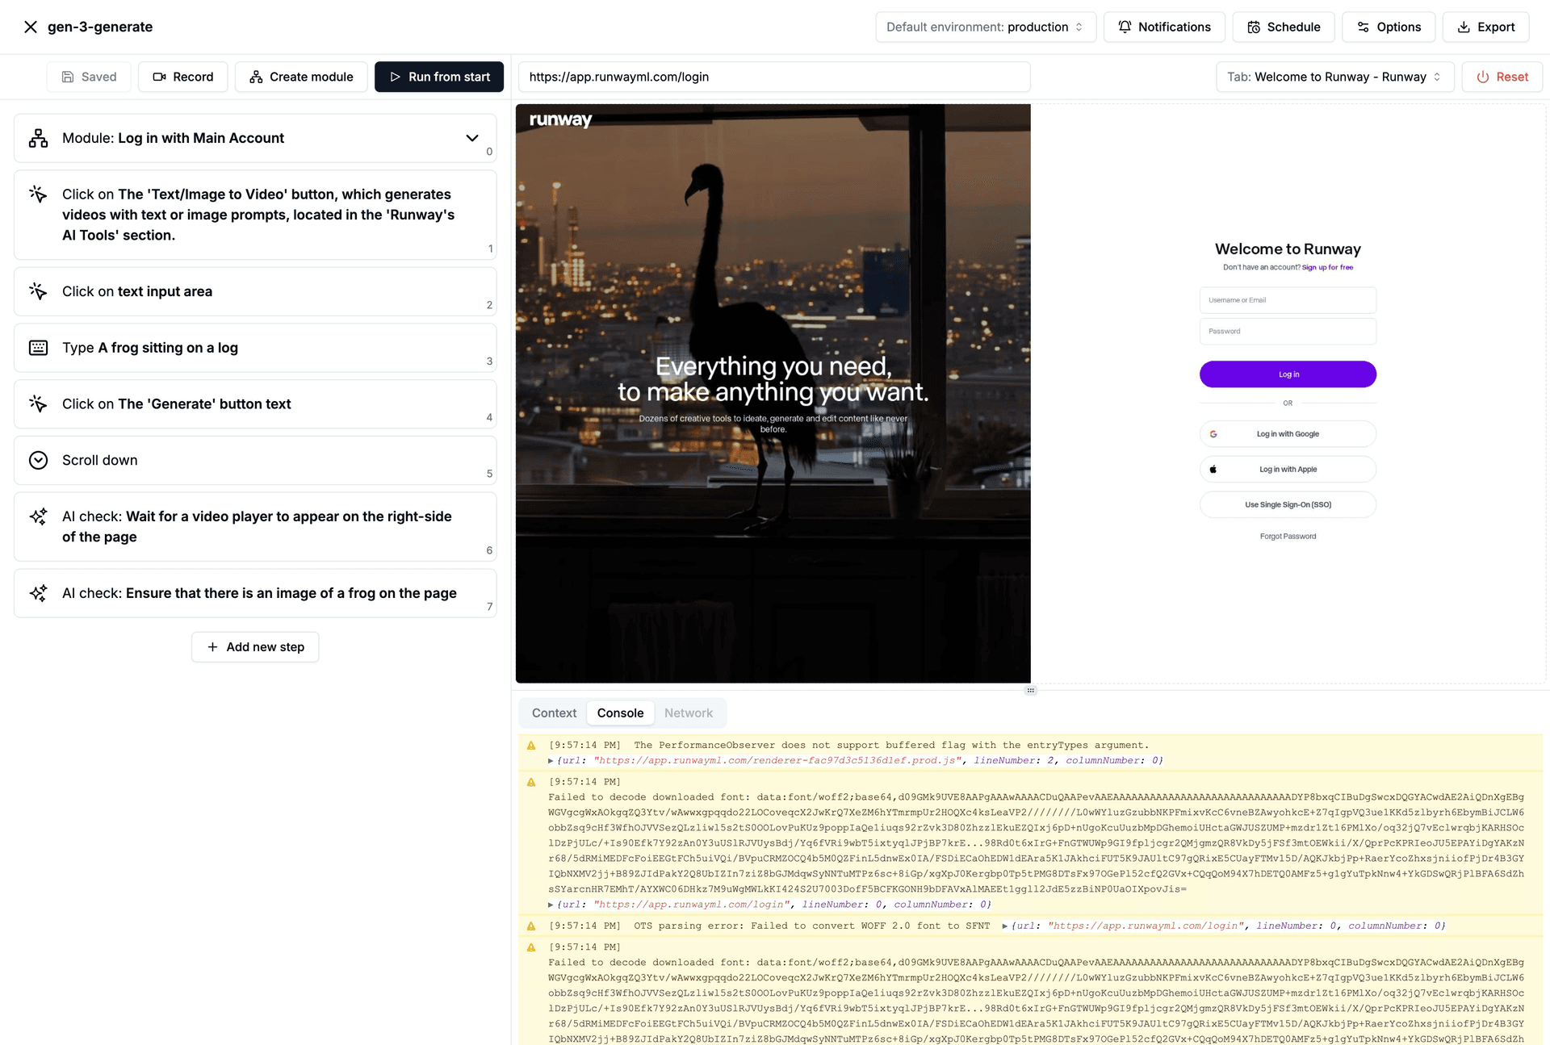Open the Schedule dialog
The image size is (1550, 1045).
(1284, 27)
